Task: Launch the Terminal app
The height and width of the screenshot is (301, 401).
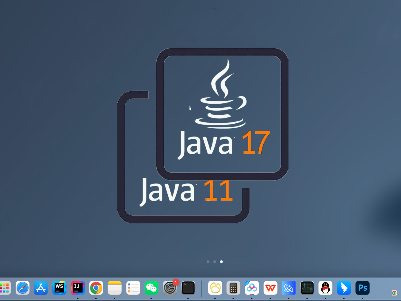Action: tap(188, 288)
